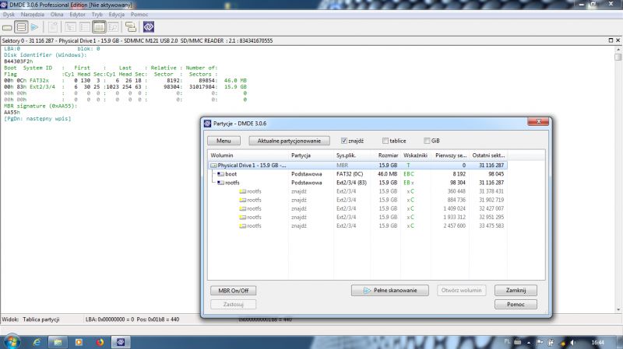Open the Edytor menu

pos(77,14)
